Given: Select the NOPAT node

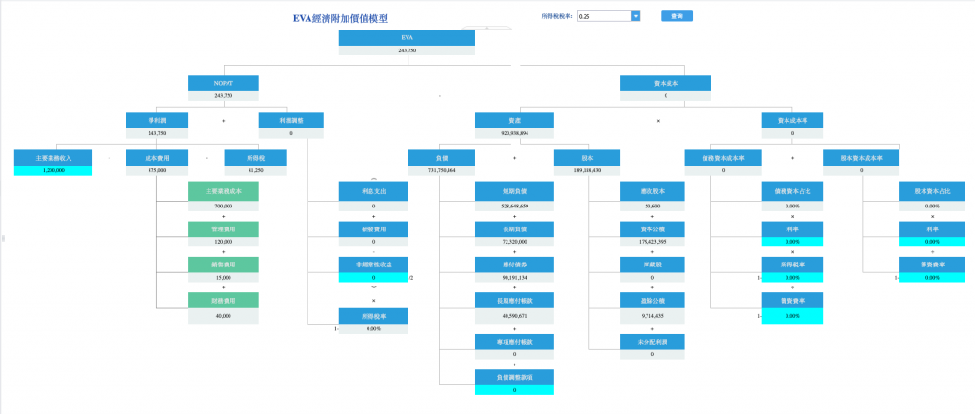Looking at the screenshot, I should (223, 84).
